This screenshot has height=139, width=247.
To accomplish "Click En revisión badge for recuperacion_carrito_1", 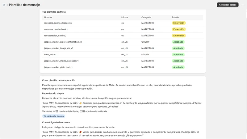I will click(x=179, y=36).
